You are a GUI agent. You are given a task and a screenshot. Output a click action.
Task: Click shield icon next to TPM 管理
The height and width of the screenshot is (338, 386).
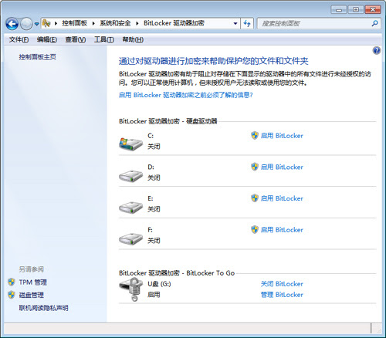coord(12,282)
